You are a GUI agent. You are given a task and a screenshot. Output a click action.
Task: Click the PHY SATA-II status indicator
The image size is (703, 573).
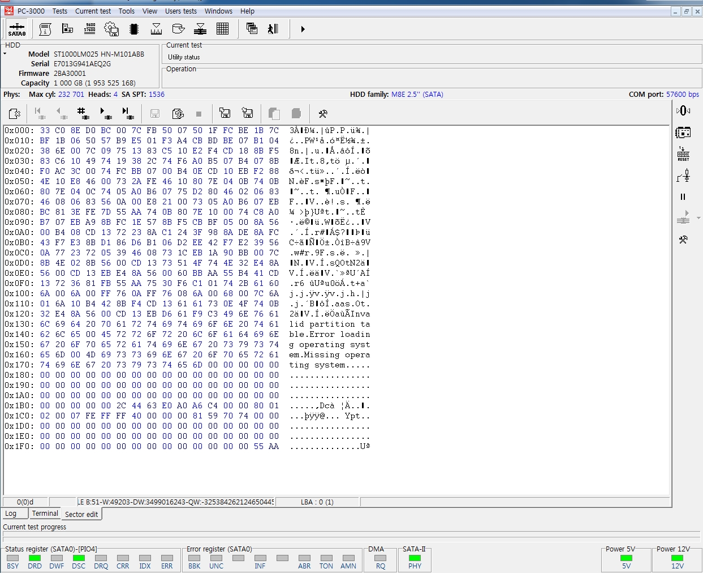(415, 558)
